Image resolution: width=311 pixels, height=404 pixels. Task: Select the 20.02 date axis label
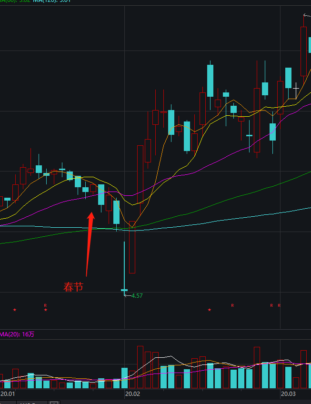click(x=132, y=394)
